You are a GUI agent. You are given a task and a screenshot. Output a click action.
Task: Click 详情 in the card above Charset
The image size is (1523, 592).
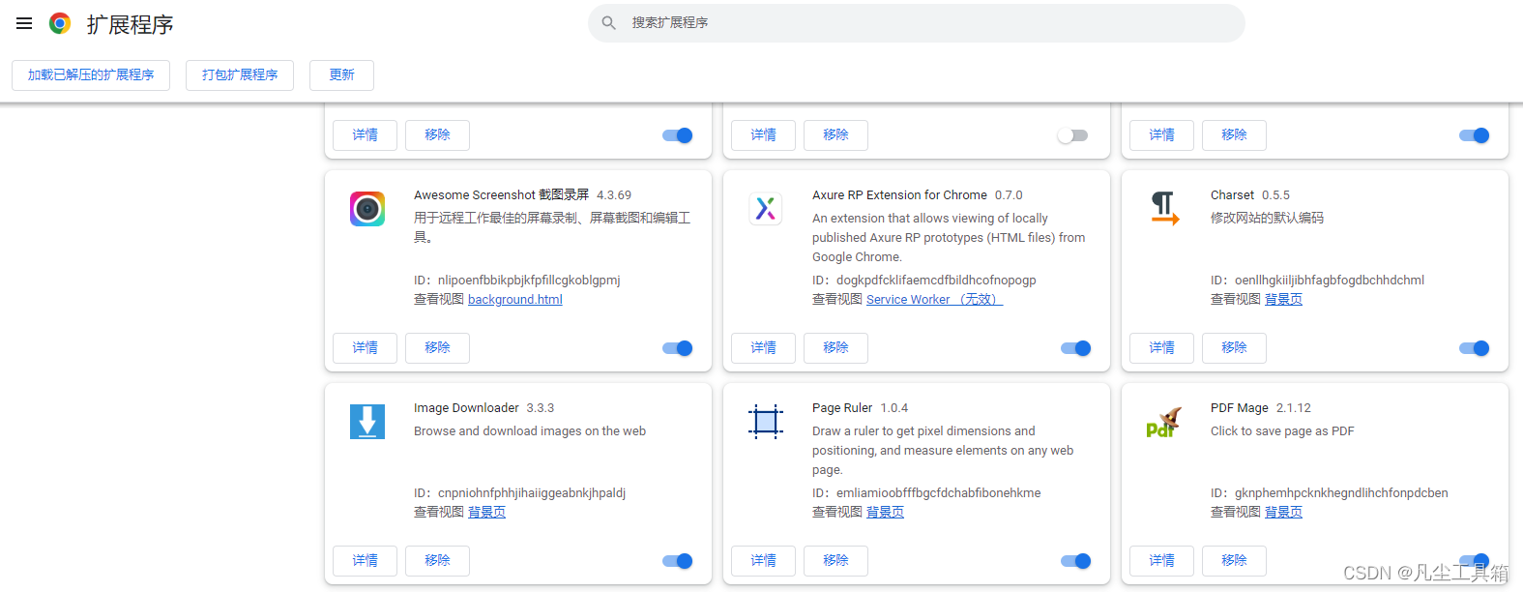[1161, 135]
